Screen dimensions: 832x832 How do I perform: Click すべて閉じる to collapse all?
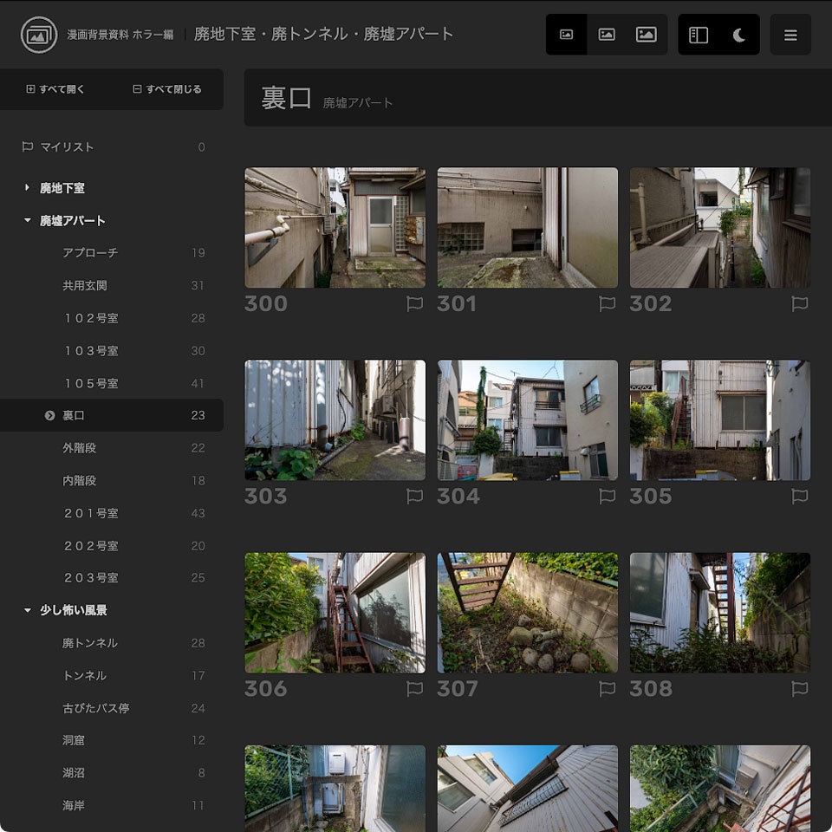[x=166, y=89]
